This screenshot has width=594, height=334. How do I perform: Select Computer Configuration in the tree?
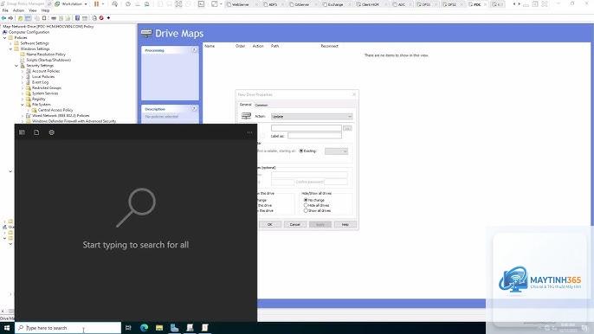(29, 32)
